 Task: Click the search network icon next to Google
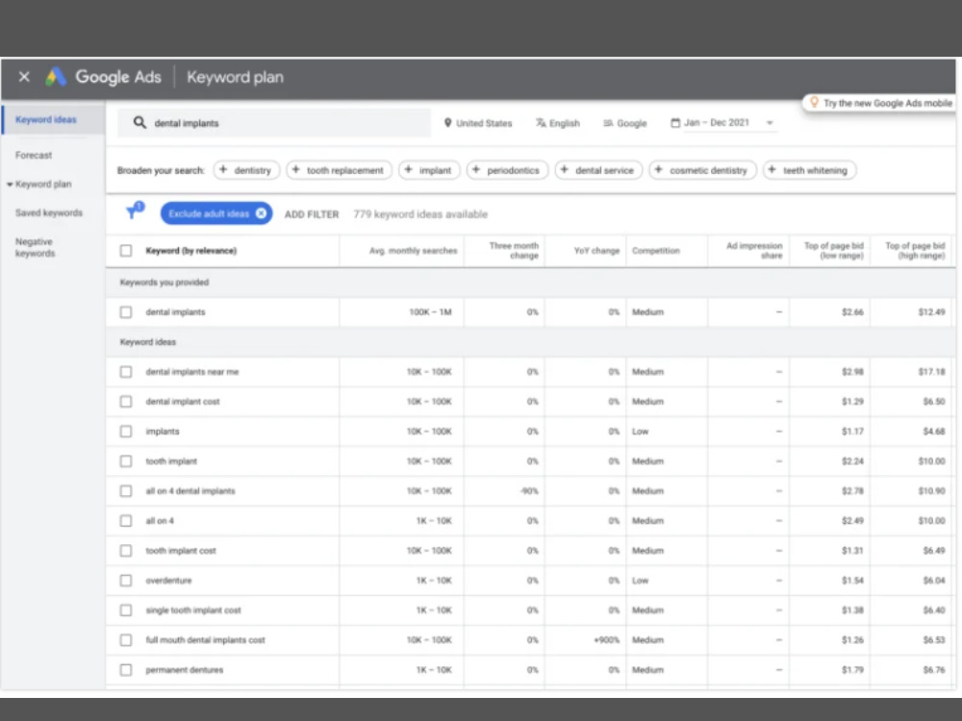608,123
